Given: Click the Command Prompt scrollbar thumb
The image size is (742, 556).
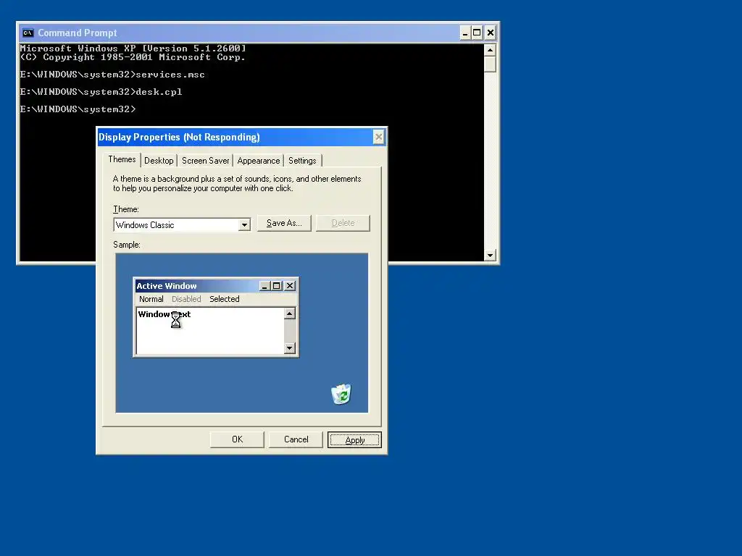Looking at the screenshot, I should 491,64.
